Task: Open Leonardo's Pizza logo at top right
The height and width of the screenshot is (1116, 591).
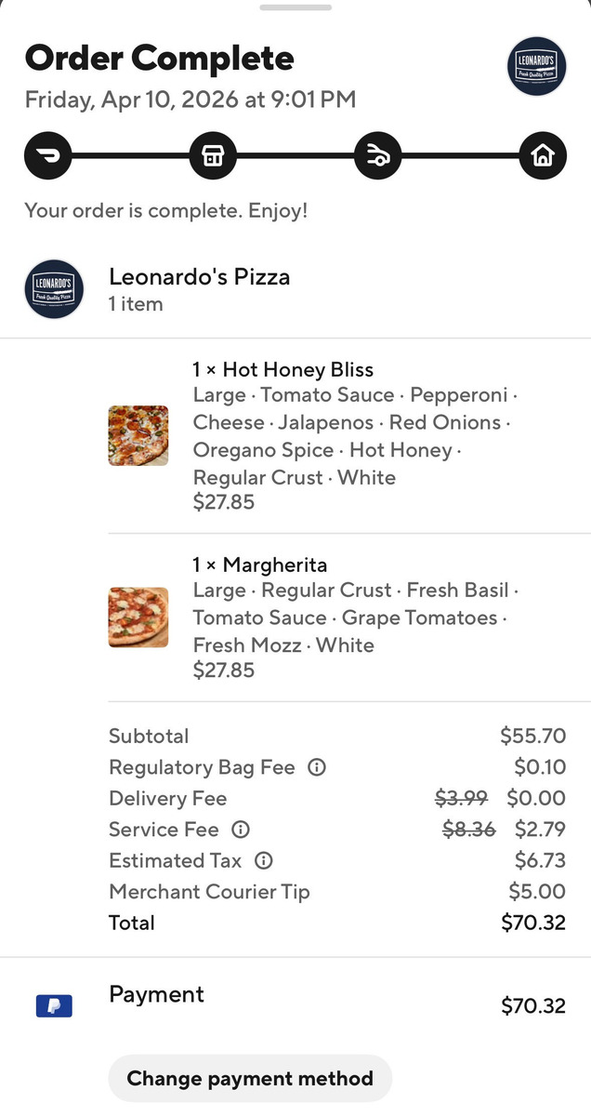Action: coord(537,66)
